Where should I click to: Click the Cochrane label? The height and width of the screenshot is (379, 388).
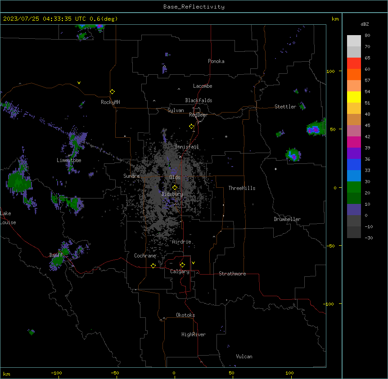click(145, 256)
